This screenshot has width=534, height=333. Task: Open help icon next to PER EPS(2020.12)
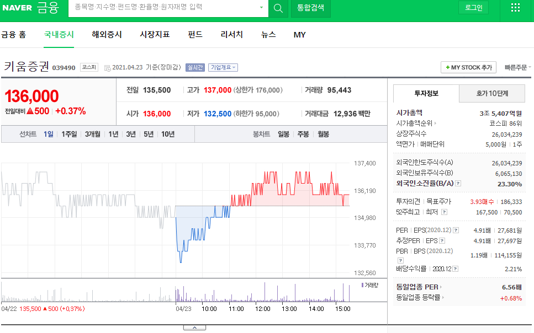(456, 230)
